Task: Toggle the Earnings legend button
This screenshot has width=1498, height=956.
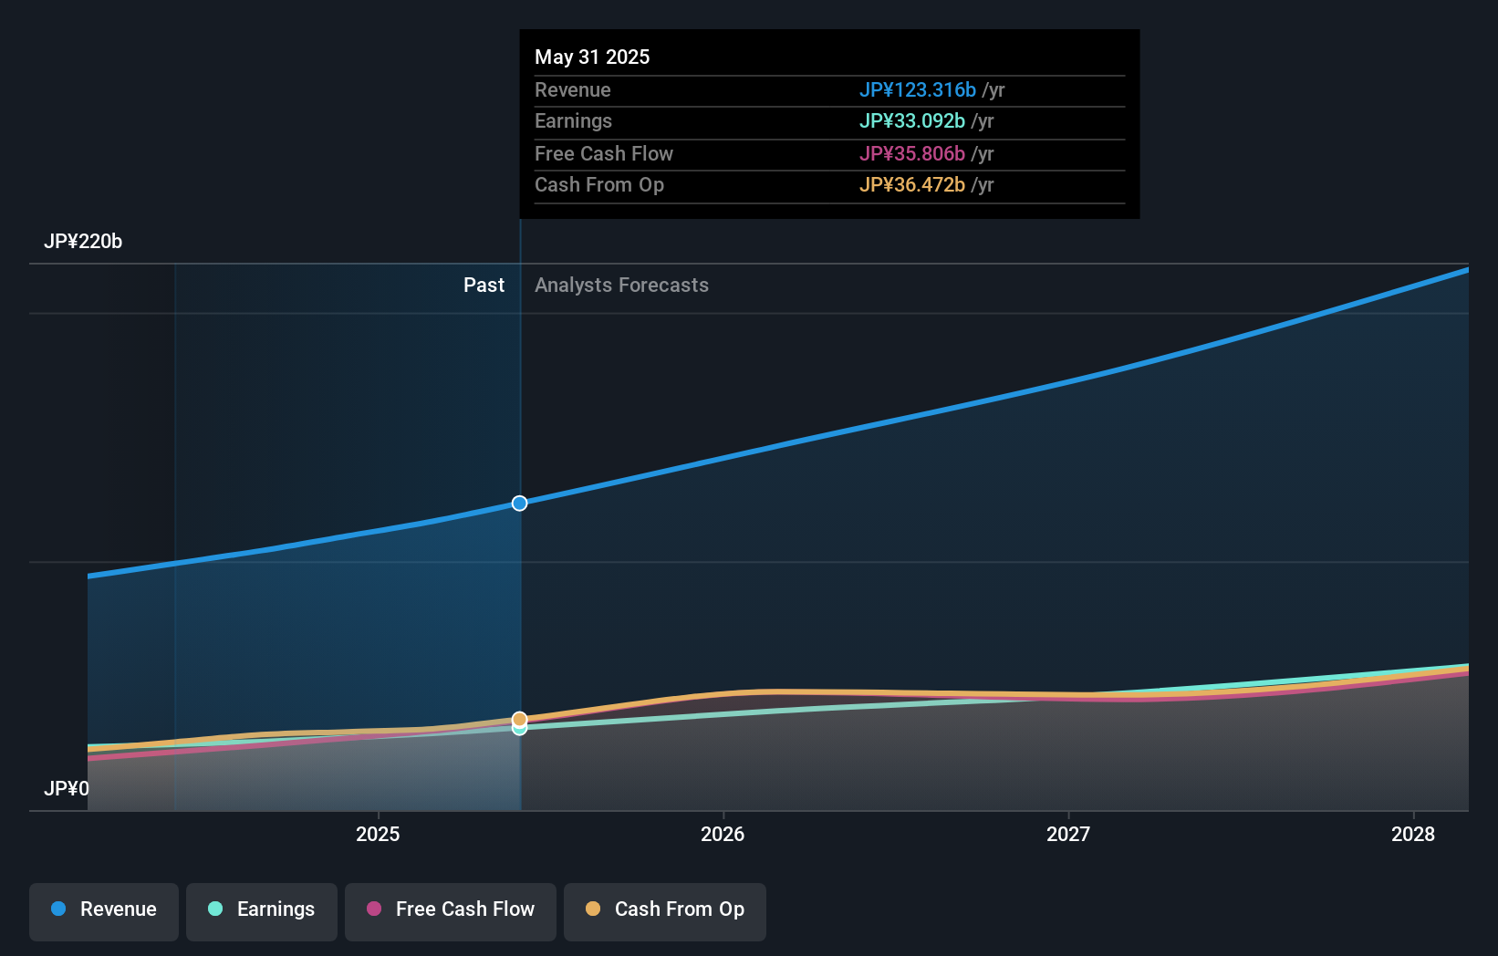Action: click(262, 910)
